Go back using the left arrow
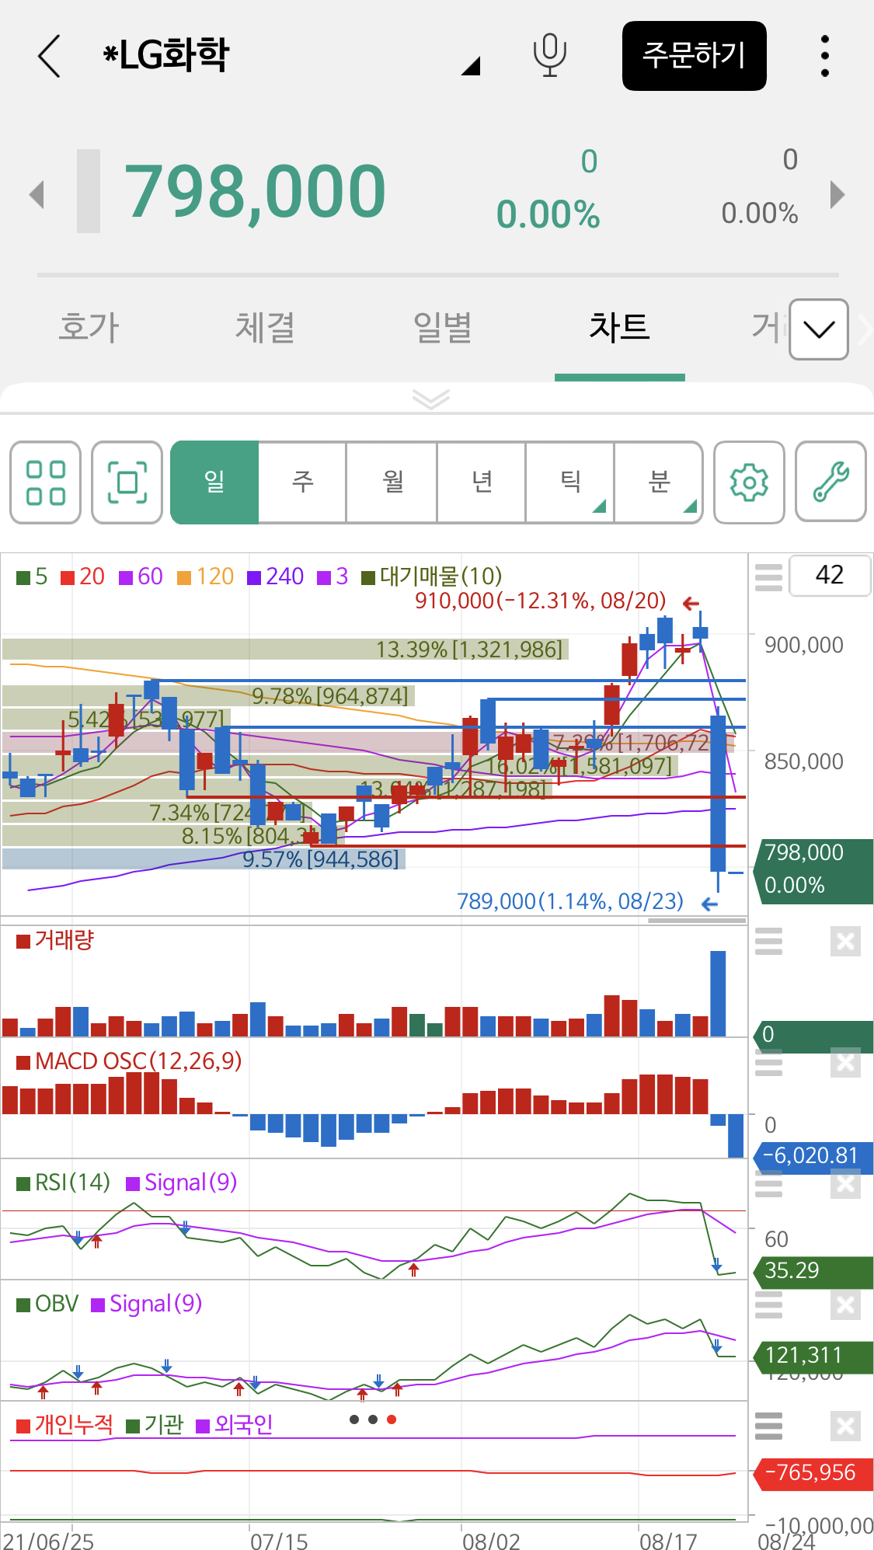 coord(49,56)
